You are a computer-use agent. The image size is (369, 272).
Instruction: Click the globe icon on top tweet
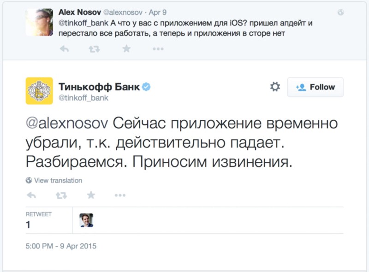click(x=341, y=12)
